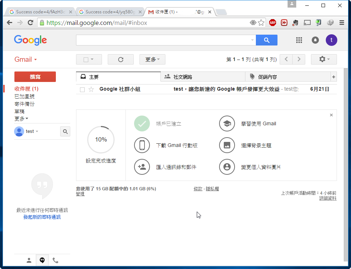Refresh the inbox mail list
The width and height of the screenshot is (351, 269).
[121, 60]
